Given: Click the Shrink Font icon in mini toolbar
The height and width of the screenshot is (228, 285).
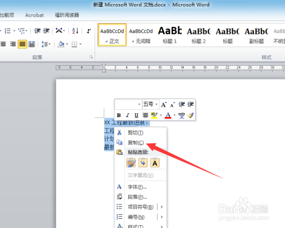Looking at the screenshot, I should pyautogui.click(x=173, y=105).
